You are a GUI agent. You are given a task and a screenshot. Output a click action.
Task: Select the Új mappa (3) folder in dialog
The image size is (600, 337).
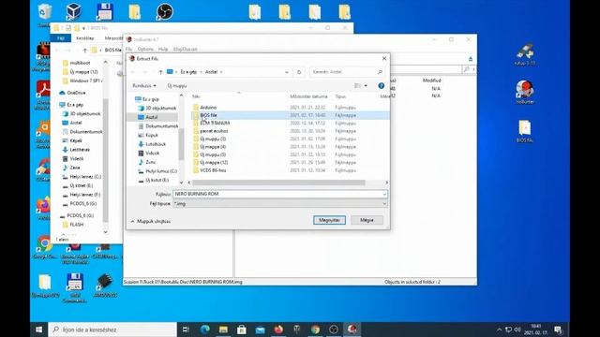[213, 139]
